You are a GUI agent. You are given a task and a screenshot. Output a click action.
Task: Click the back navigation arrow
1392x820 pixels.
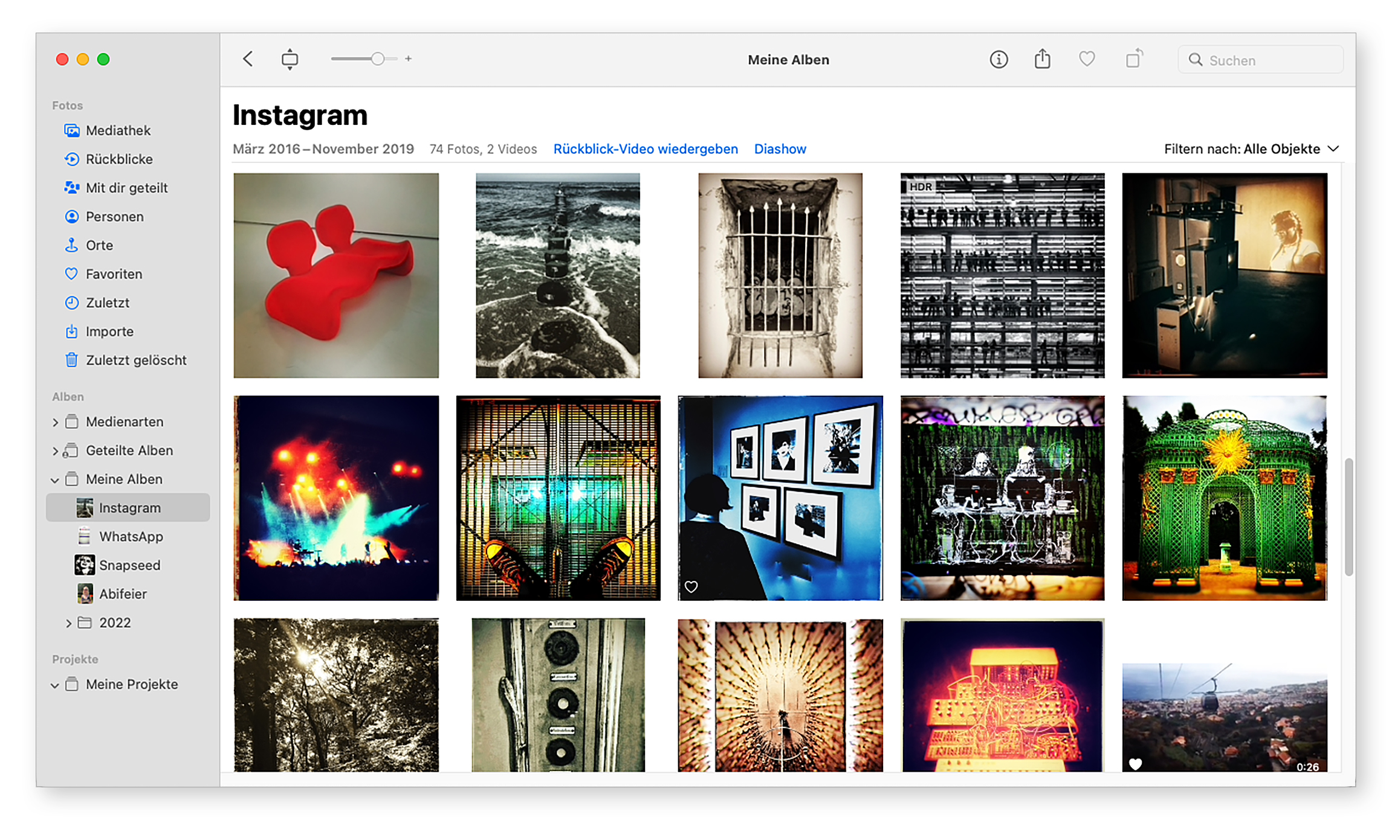248,59
